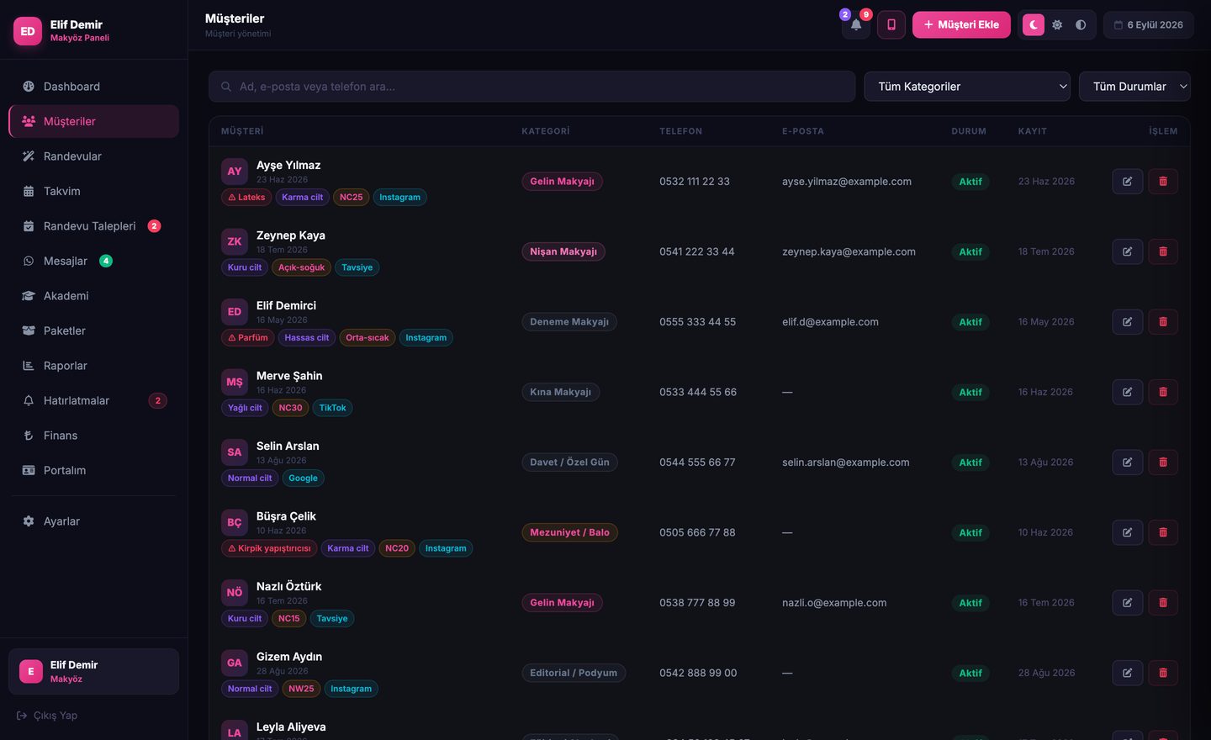Delete Büşra Çelik customer record

click(1163, 532)
